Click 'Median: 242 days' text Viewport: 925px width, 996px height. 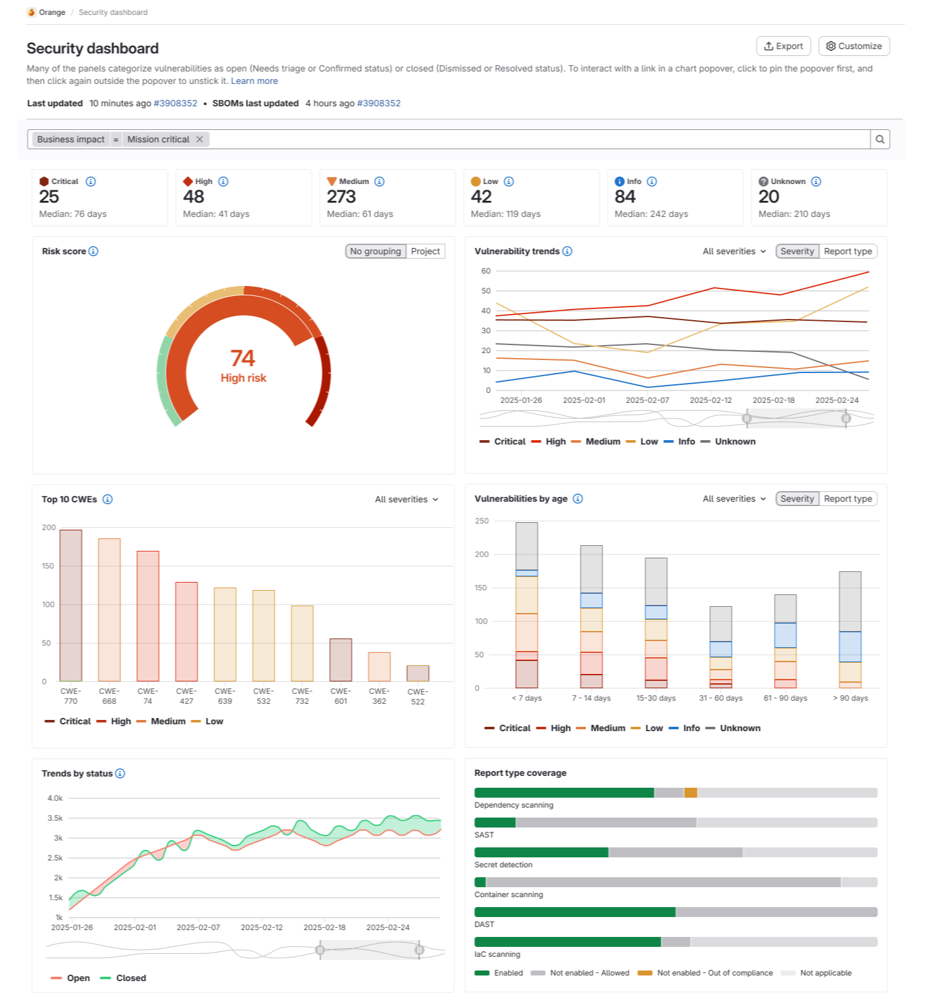[x=651, y=214]
